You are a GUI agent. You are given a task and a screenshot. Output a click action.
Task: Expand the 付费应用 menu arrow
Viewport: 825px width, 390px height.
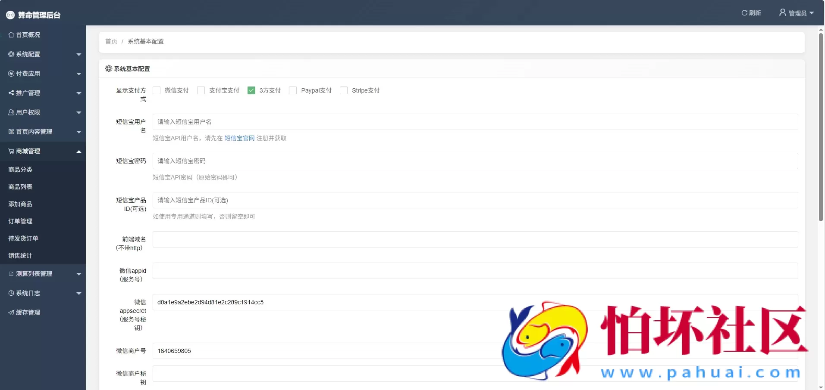click(x=79, y=74)
